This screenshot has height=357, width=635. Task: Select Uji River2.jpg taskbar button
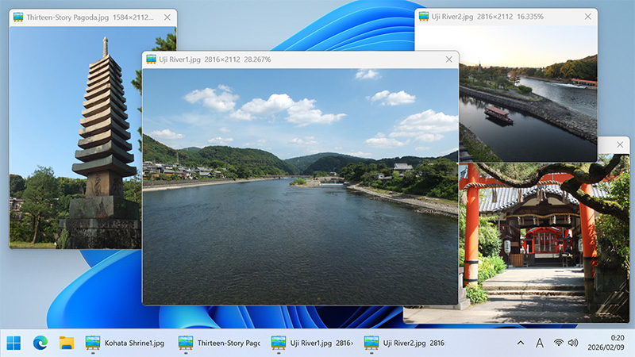(x=405, y=343)
